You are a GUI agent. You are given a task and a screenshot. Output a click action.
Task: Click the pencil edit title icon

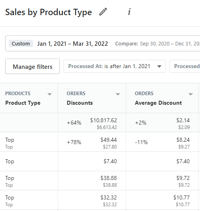pyautogui.click(x=103, y=12)
